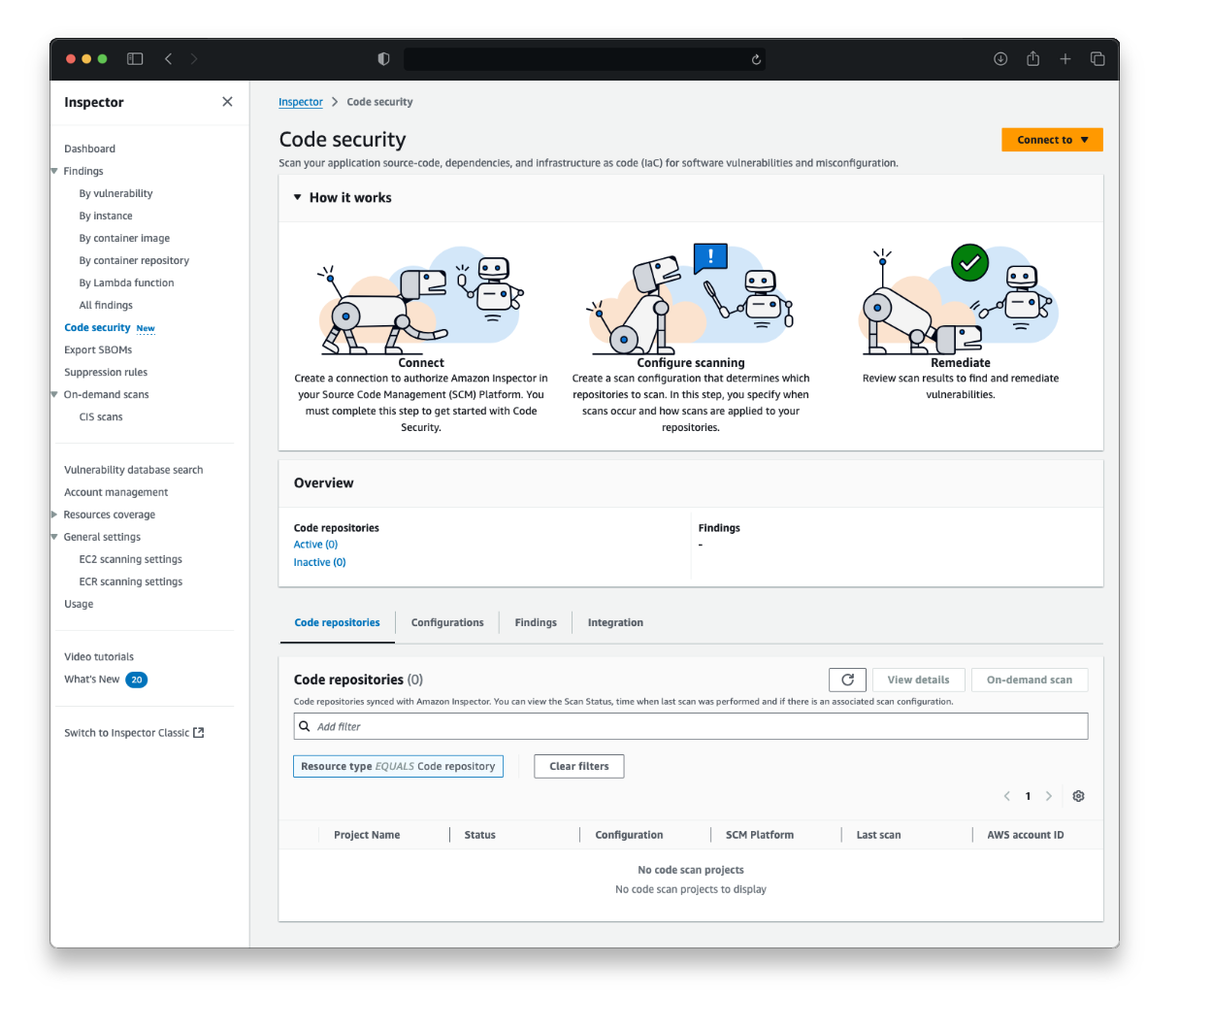Open Active code repositories link
The width and height of the screenshot is (1212, 1030).
(x=314, y=545)
